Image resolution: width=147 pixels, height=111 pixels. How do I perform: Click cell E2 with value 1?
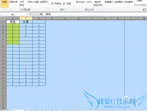pos(39,25)
